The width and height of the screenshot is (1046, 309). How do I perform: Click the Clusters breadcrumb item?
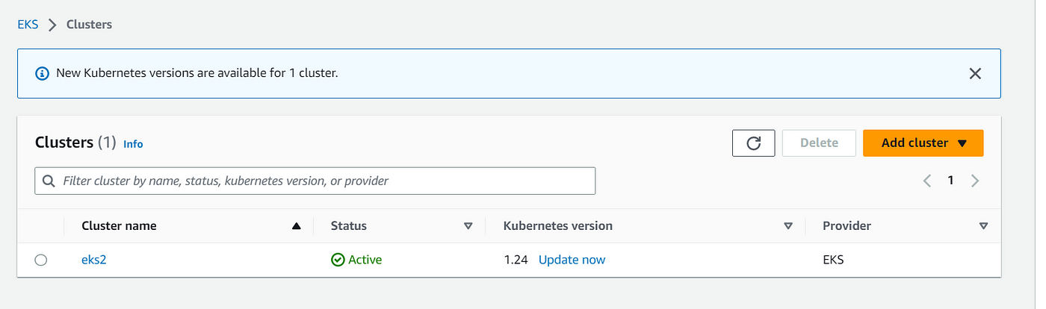click(x=89, y=25)
